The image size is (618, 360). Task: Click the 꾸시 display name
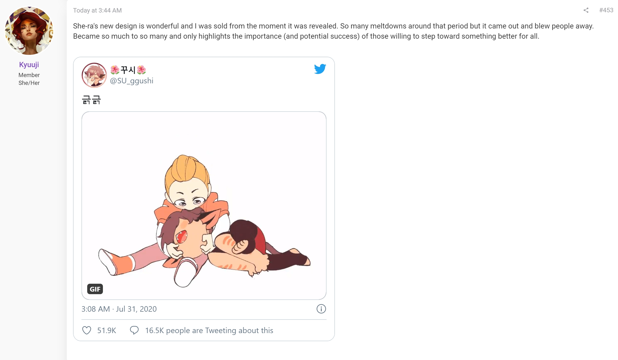128,70
